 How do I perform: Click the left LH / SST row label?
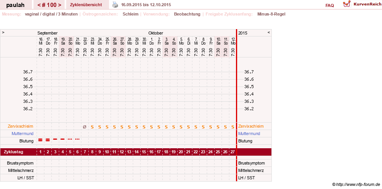(26, 178)
